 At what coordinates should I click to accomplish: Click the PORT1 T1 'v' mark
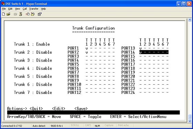tap(87, 49)
